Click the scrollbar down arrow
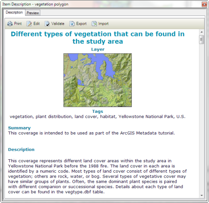 202,195
